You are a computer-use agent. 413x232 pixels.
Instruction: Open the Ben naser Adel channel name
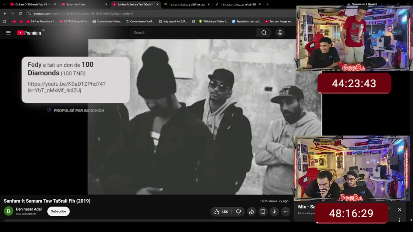pyautogui.click(x=29, y=209)
